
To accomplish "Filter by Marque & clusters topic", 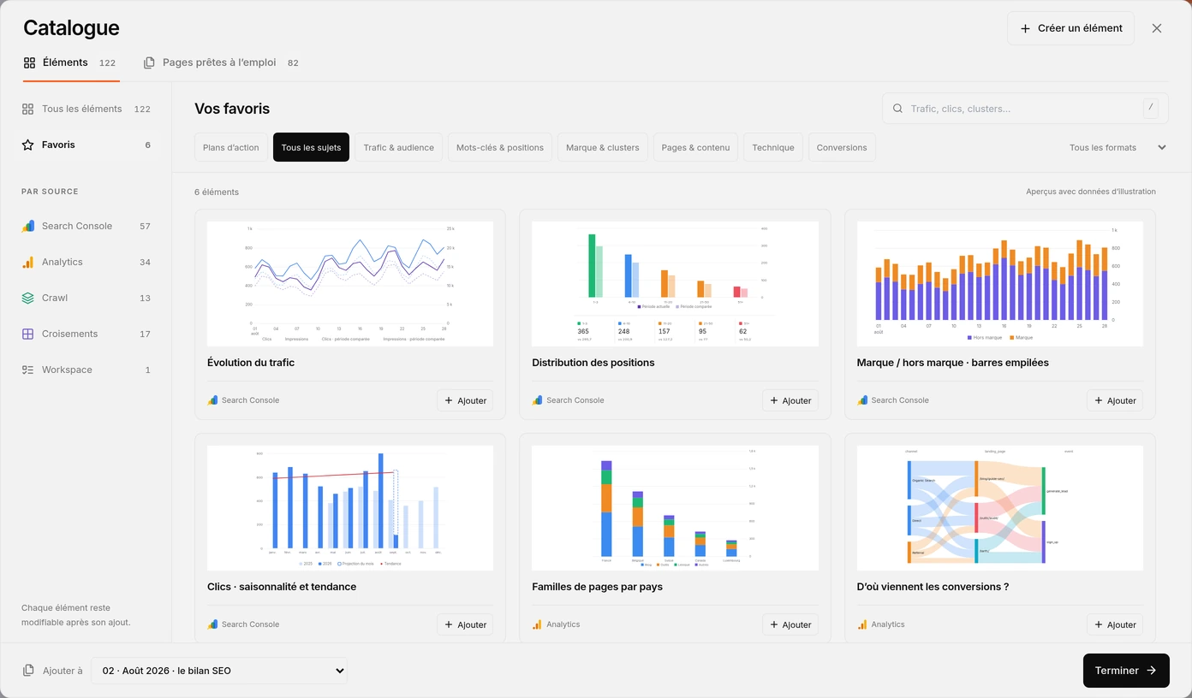I will 603,147.
